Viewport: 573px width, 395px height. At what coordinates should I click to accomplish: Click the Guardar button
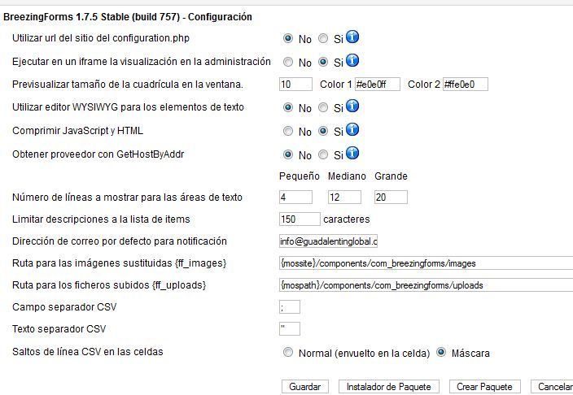tap(305, 387)
